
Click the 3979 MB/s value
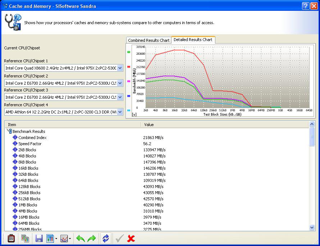coord(152,218)
